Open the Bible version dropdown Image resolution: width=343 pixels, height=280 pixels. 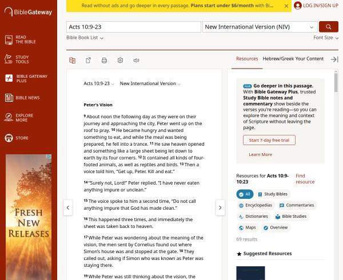pos(260,27)
